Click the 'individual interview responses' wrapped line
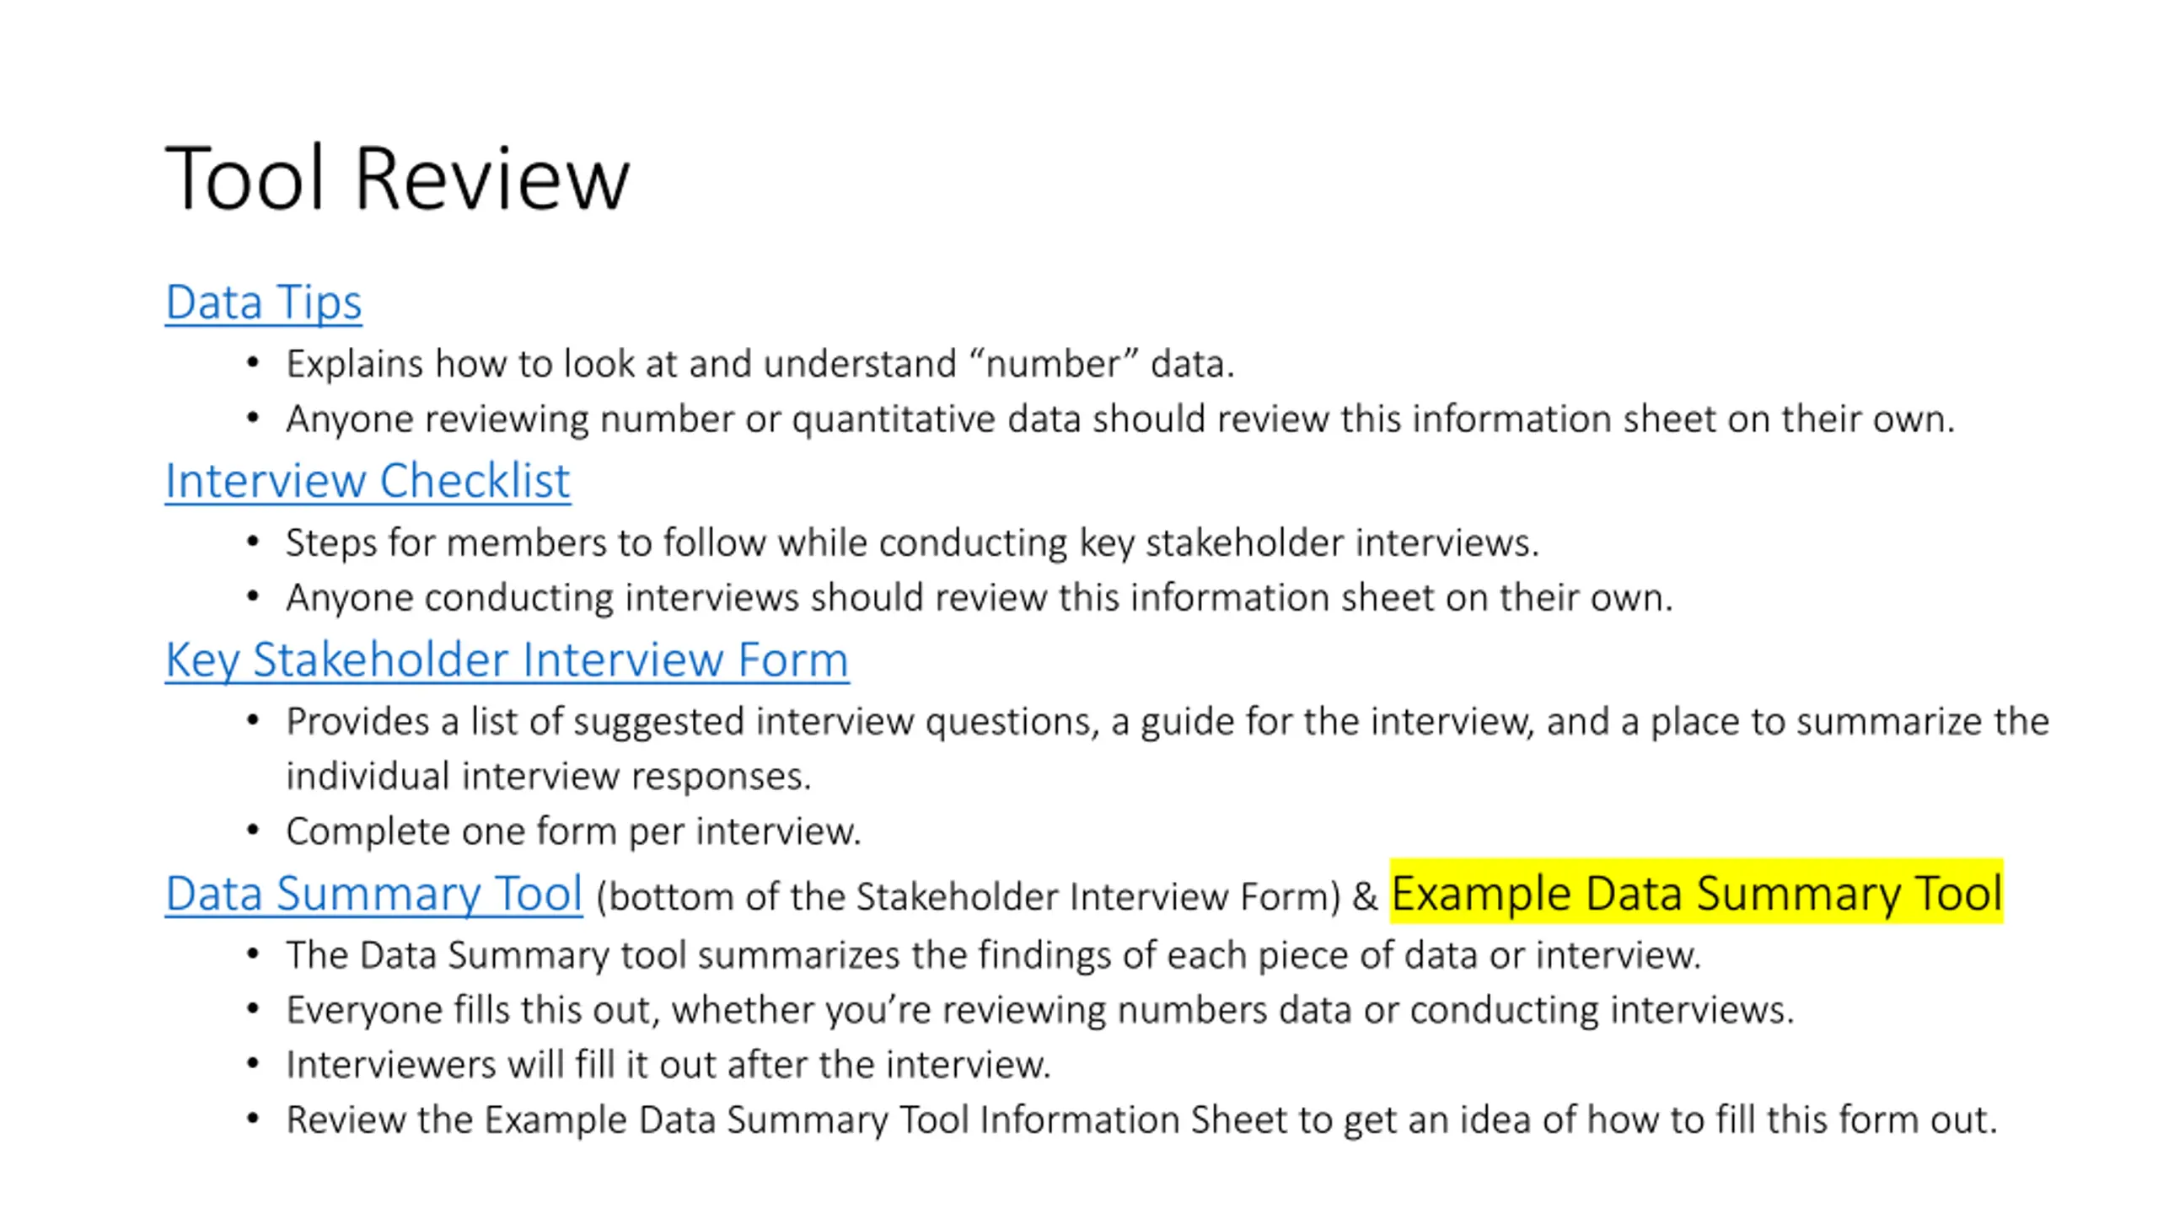2158x1213 pixels. click(x=548, y=776)
